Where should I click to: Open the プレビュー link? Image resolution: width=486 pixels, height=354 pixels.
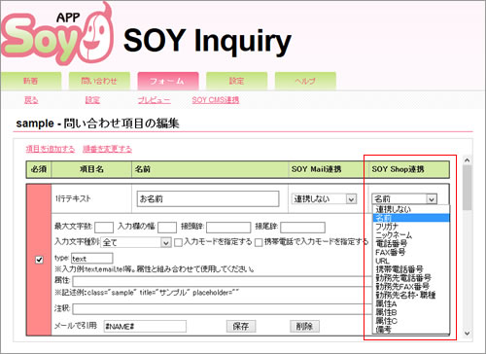click(154, 100)
